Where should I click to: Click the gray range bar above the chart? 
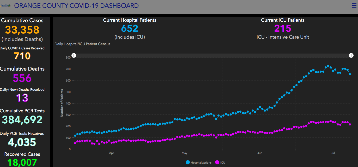[213, 55]
